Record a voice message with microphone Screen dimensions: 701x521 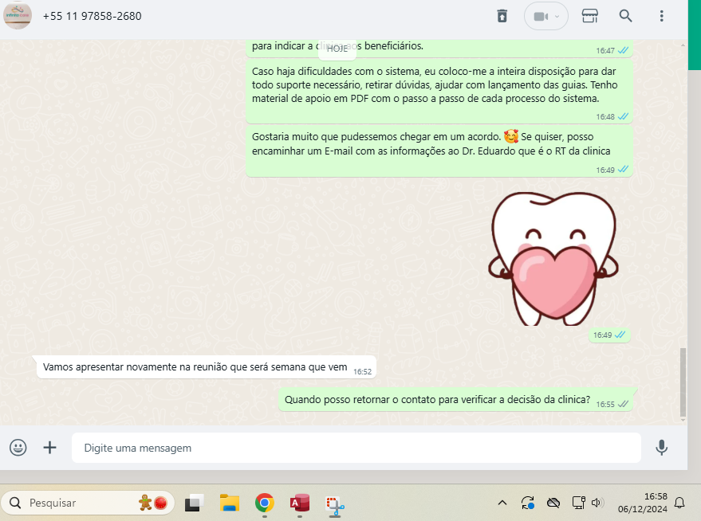pos(661,448)
